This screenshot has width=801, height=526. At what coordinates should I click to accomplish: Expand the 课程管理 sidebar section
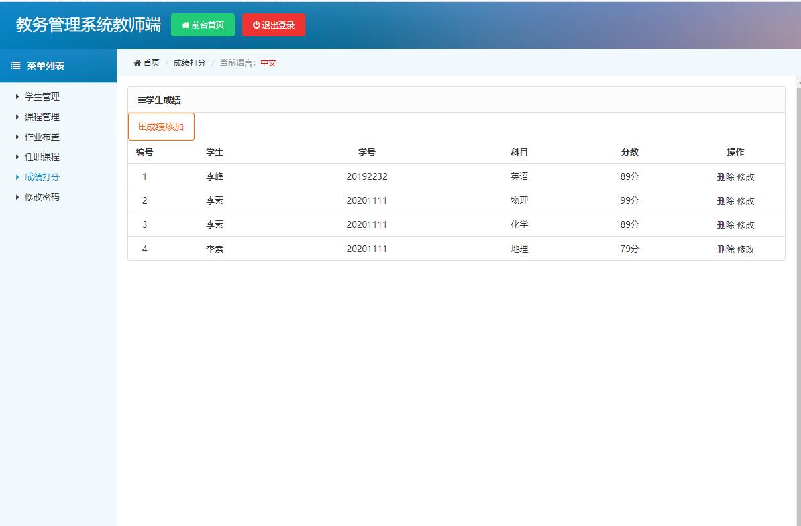pos(40,116)
